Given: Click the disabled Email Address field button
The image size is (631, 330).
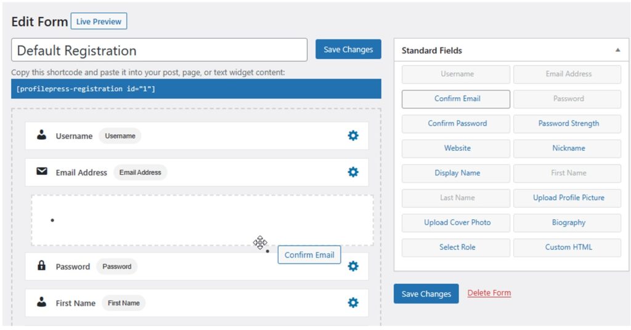Looking at the screenshot, I should coord(568,74).
